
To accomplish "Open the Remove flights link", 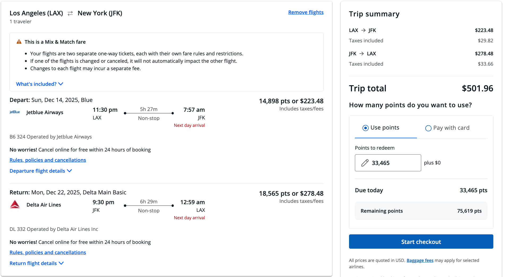I will tap(306, 12).
